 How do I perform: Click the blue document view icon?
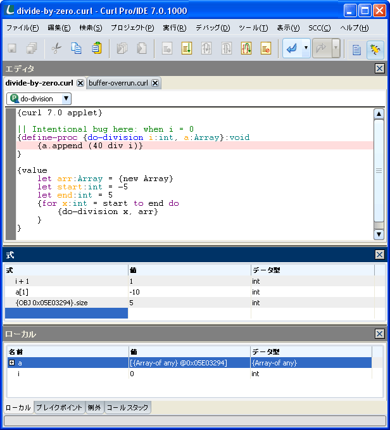coord(356,49)
